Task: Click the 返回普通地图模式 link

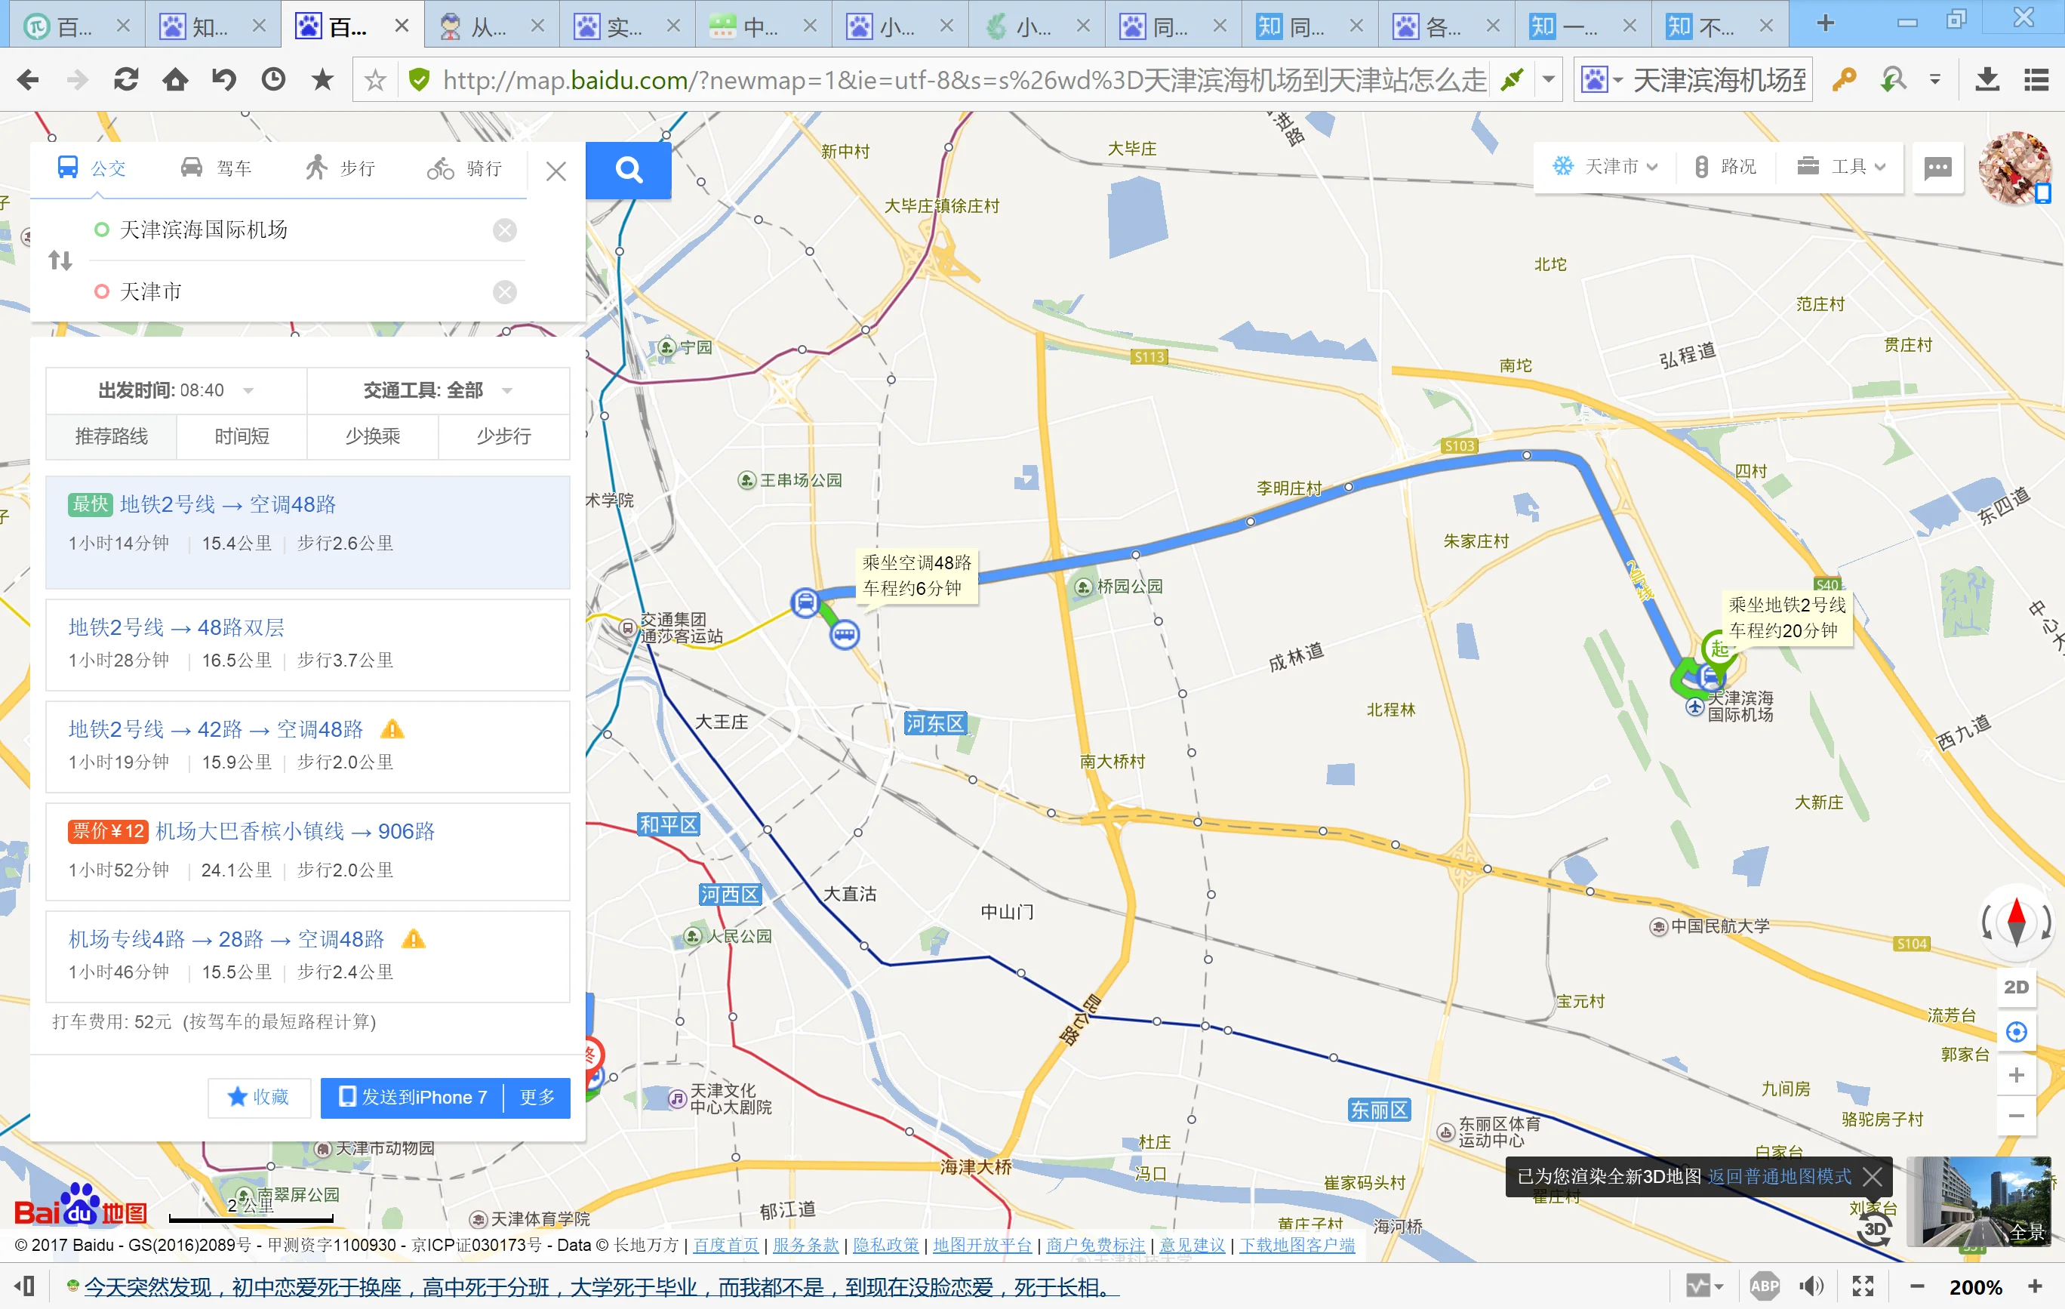Action: (x=1780, y=1177)
